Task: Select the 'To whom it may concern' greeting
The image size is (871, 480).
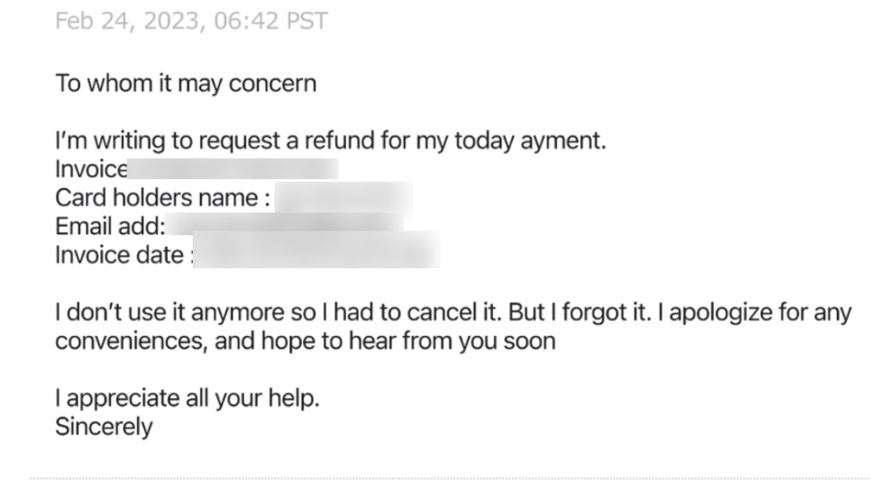Action: tap(186, 84)
